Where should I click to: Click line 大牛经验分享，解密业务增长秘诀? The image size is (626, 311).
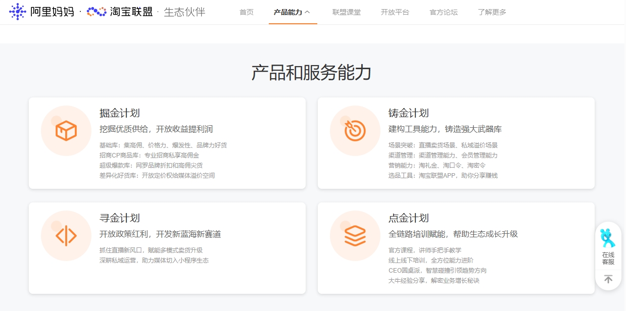pyautogui.click(x=434, y=281)
